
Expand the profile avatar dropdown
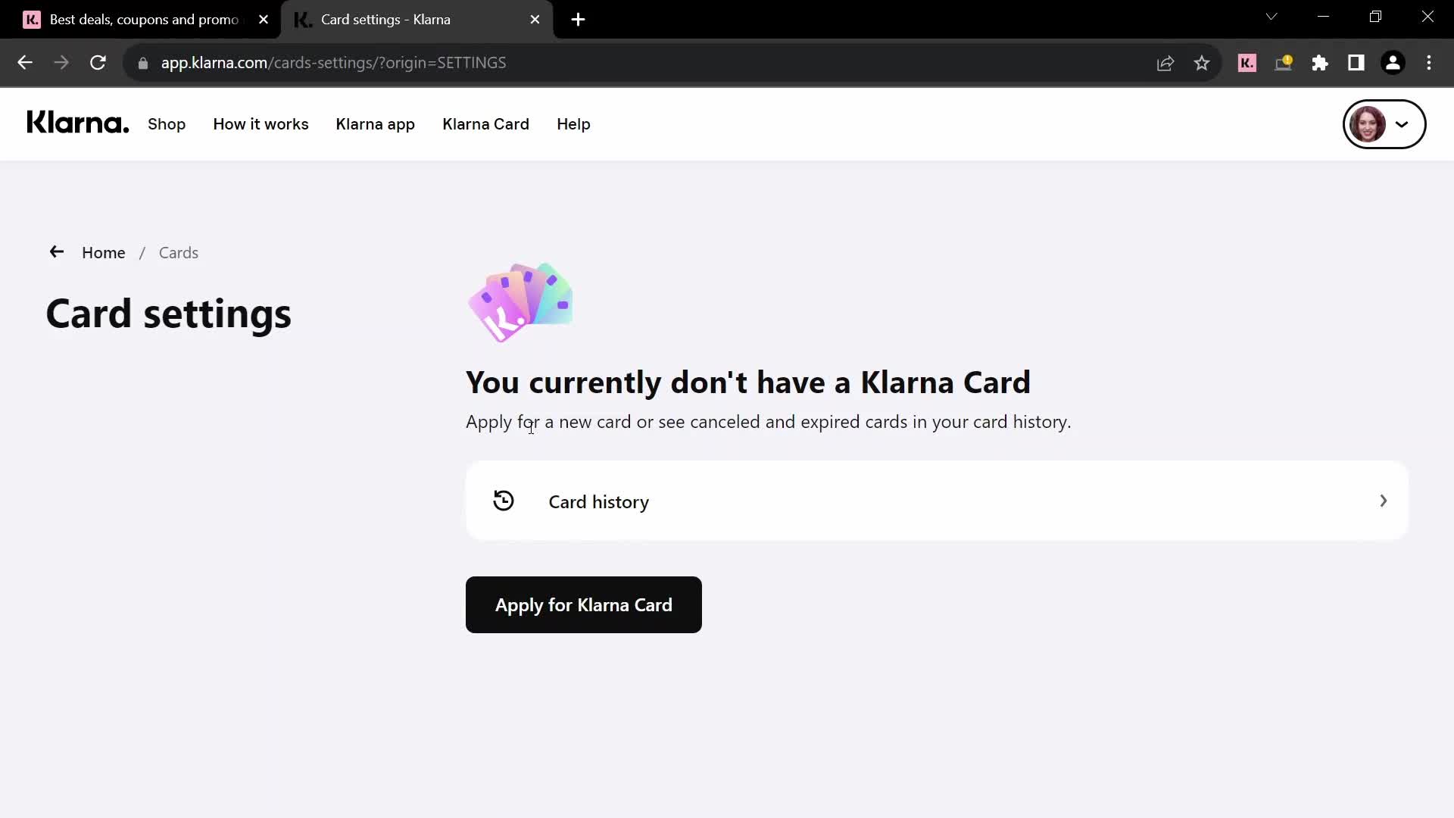[1384, 124]
